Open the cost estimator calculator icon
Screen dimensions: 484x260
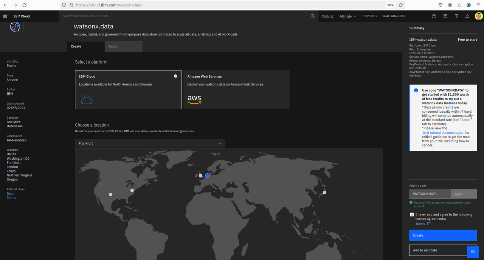pyautogui.click(x=456, y=16)
